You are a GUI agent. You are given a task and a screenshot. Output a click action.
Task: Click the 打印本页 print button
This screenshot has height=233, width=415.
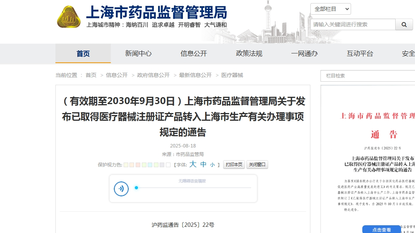tap(234, 164)
